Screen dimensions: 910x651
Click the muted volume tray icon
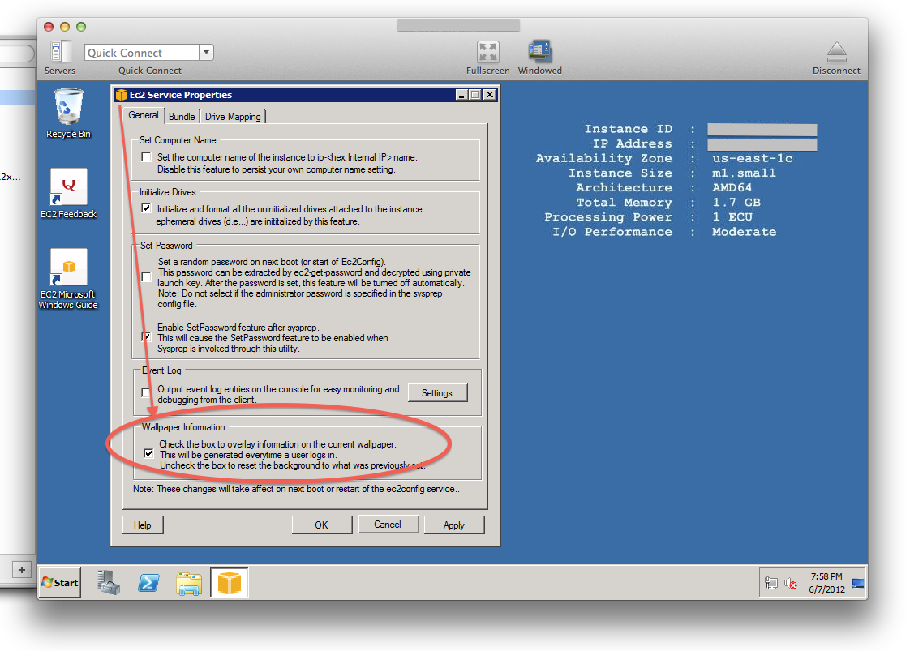tap(791, 583)
